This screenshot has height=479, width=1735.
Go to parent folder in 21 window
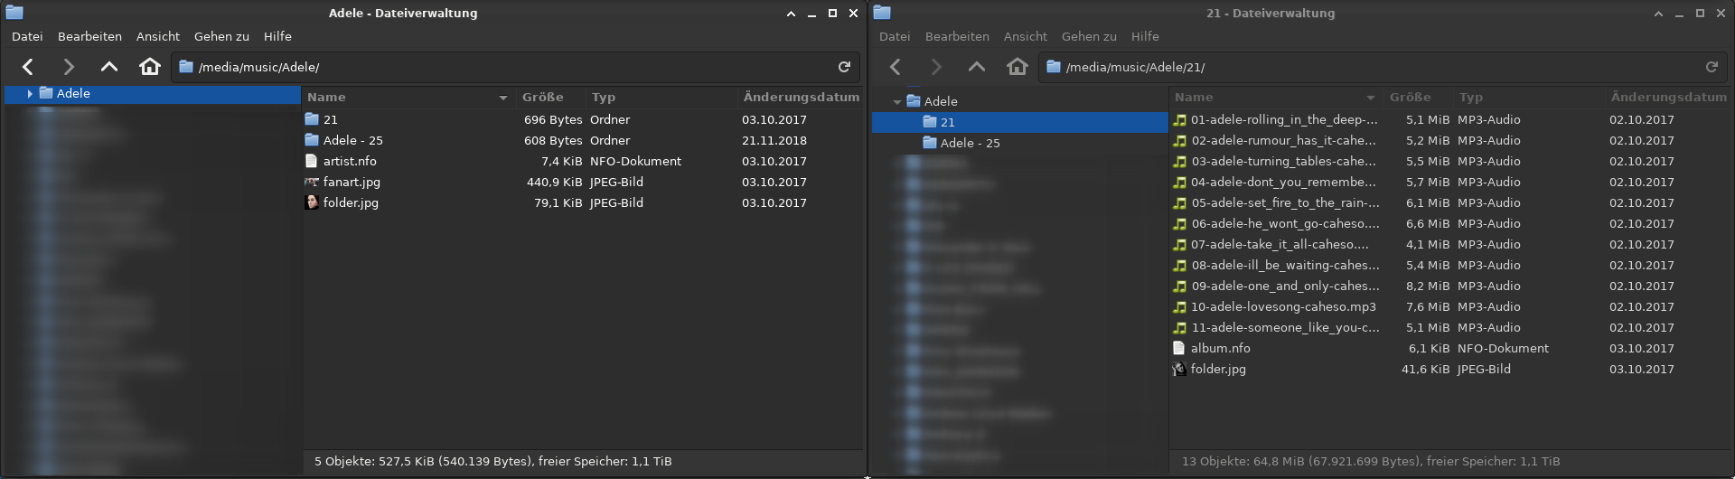(977, 67)
